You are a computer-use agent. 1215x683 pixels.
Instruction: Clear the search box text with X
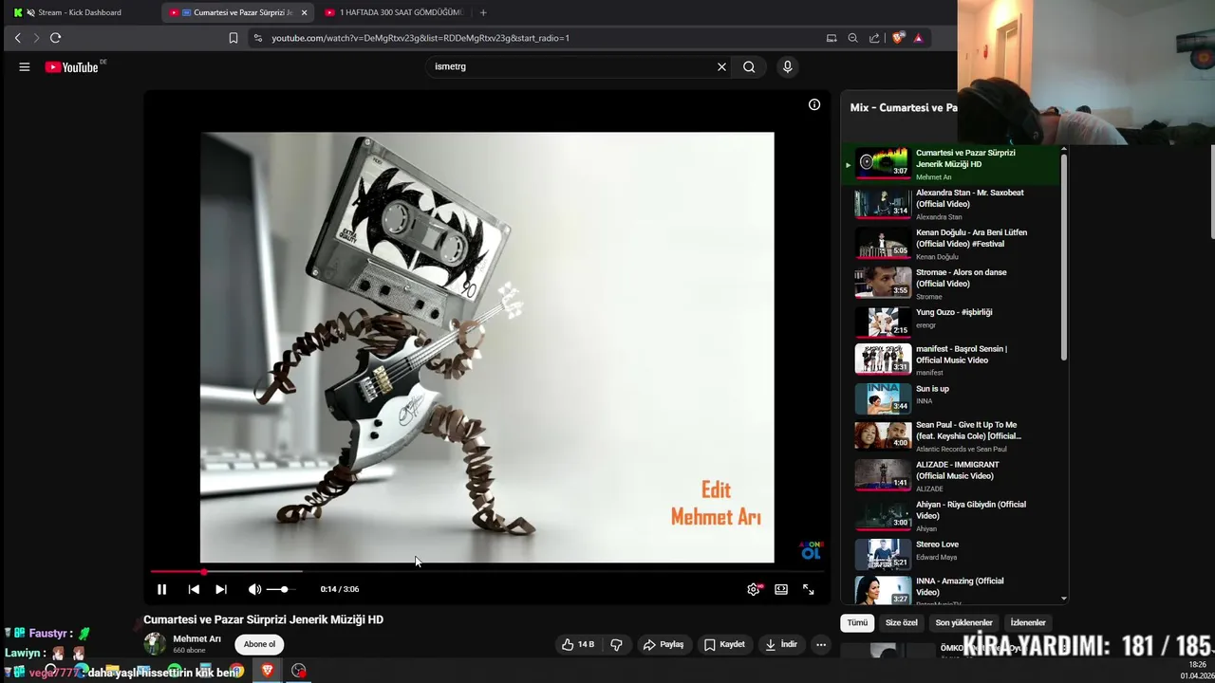721,66
